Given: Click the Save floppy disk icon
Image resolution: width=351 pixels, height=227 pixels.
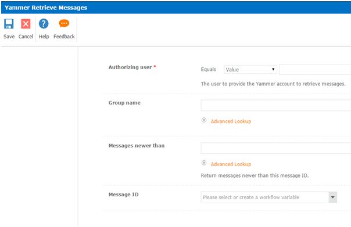Looking at the screenshot, I should coord(9,24).
